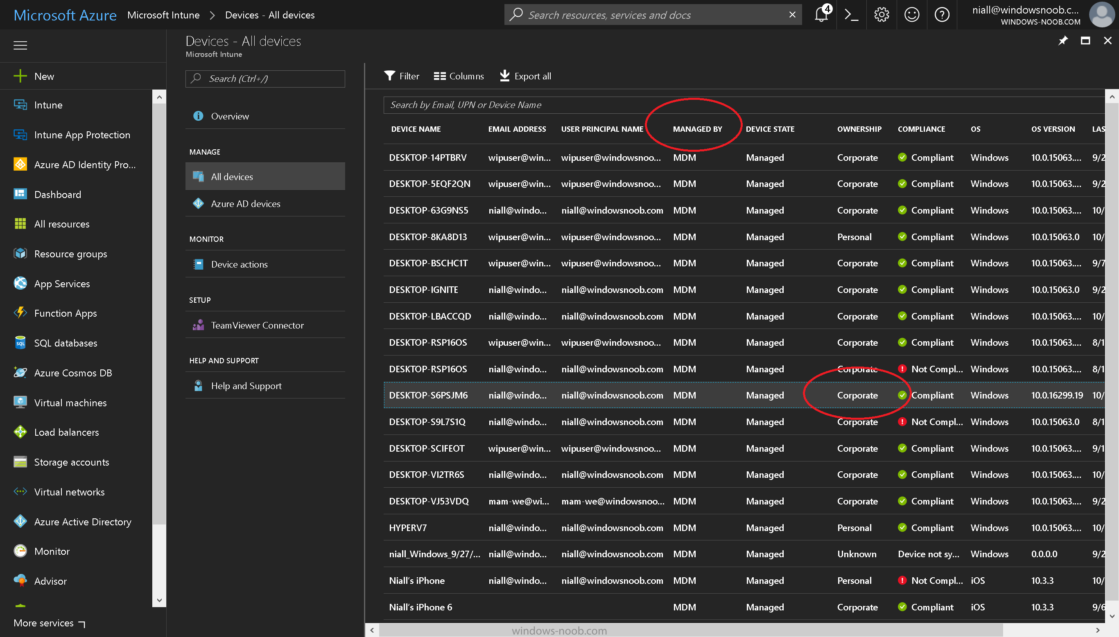1119x637 pixels.
Task: Open Azure AD devices
Action: (x=265, y=203)
